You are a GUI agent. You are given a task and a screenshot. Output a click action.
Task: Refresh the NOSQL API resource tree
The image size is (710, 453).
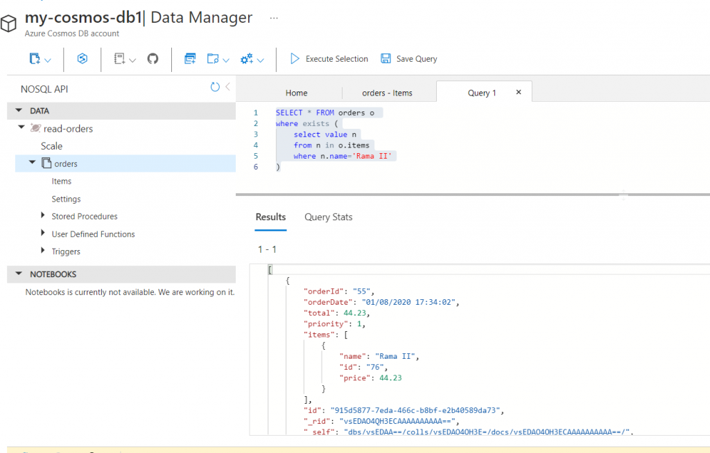coord(215,87)
